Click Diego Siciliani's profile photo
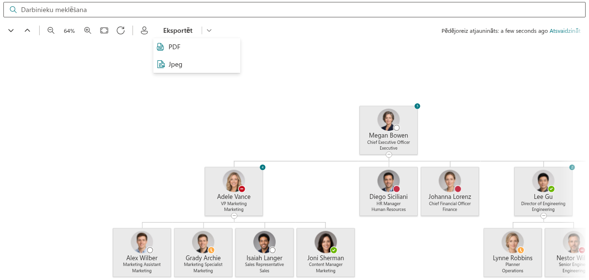This screenshot has height=280, width=589. click(389, 181)
